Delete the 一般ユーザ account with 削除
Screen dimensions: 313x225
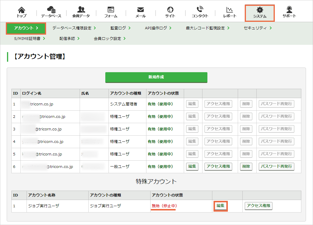click(x=246, y=166)
